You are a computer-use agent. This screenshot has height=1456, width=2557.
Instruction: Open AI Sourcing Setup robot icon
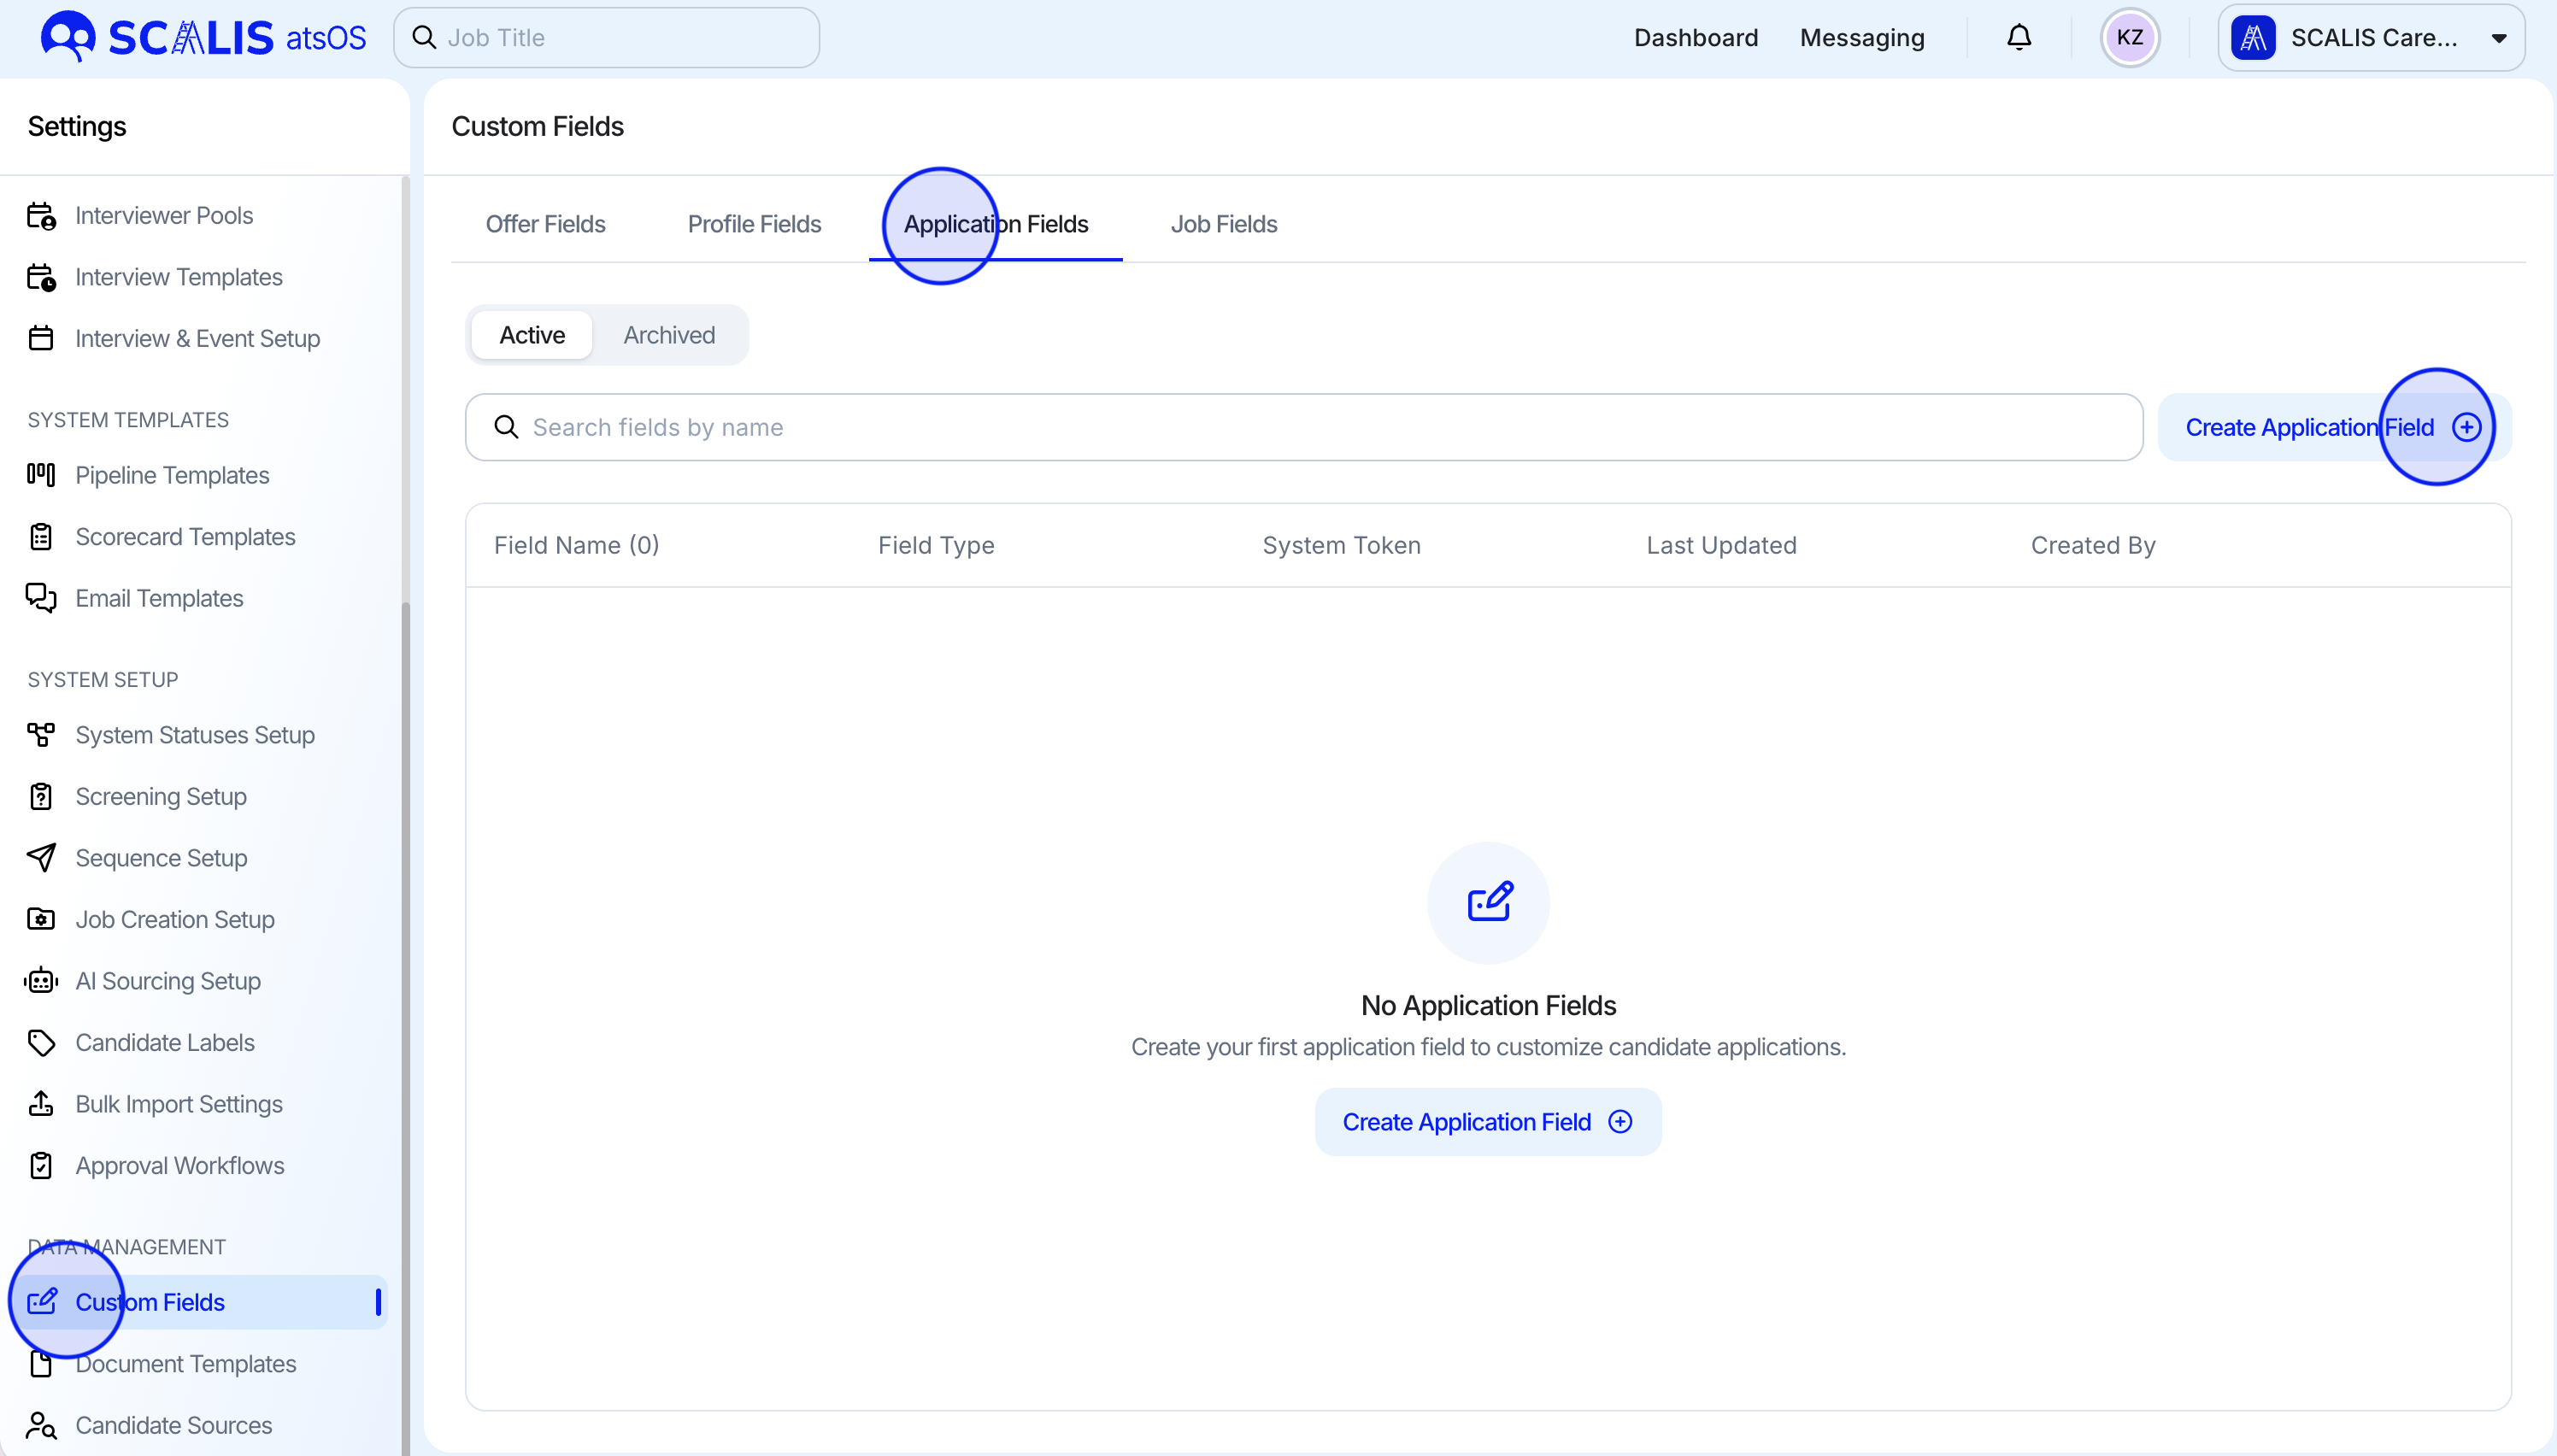[x=41, y=981]
